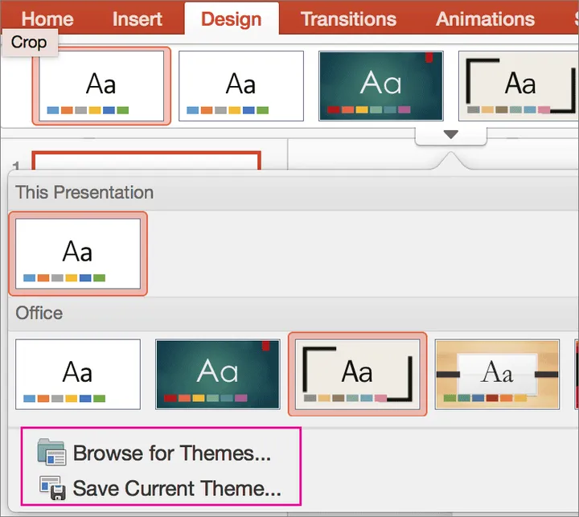The height and width of the screenshot is (517, 579).
Task: Click the Browse for Themes folder icon
Action: point(51,453)
